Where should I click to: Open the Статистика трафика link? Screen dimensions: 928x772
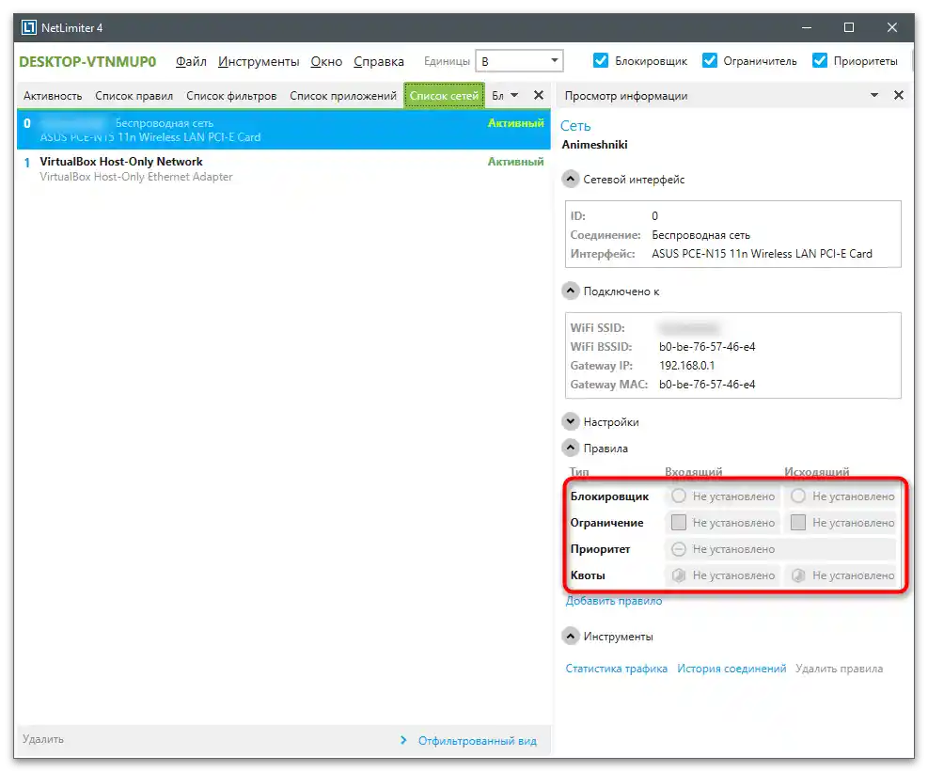616,668
